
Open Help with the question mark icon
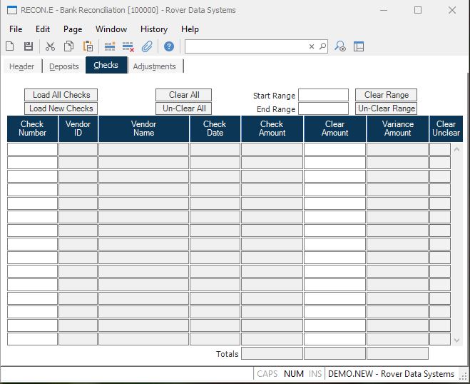coord(169,46)
